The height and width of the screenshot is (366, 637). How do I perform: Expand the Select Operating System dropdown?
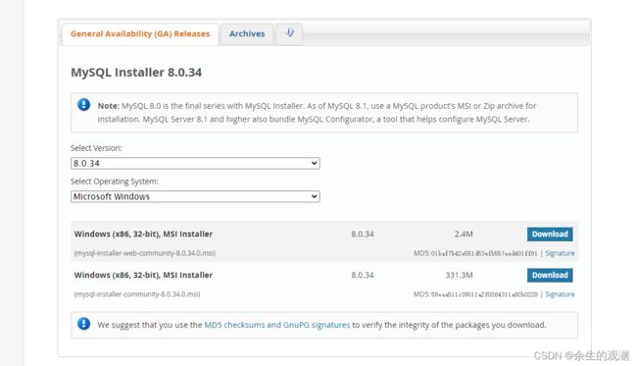(x=195, y=197)
